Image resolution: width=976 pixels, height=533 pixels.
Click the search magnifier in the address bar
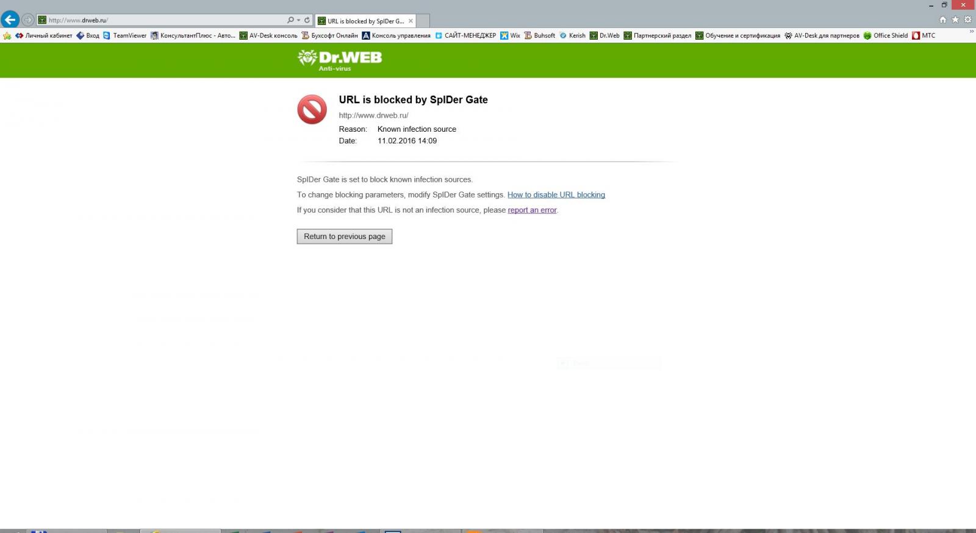[290, 20]
